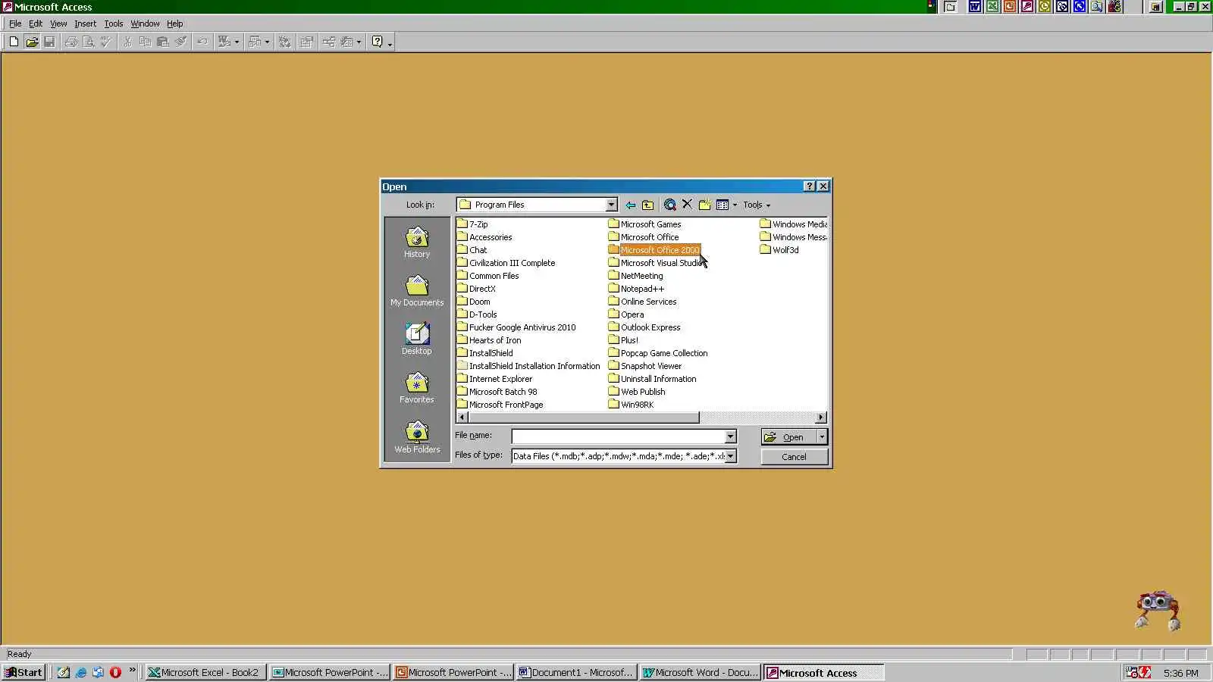The image size is (1213, 682).
Task: Go back using the dialog's Back arrow
Action: (x=630, y=205)
